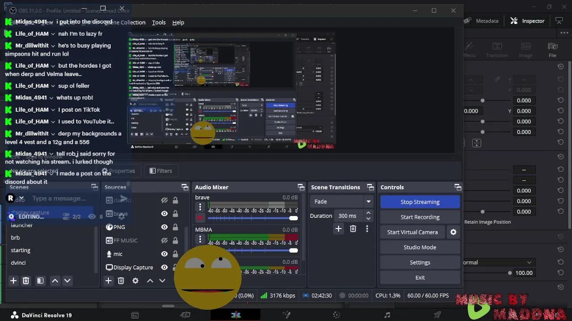Open scene filters icon in Scenes toolbar
Screen dimensions: 572x321
(x=40, y=280)
